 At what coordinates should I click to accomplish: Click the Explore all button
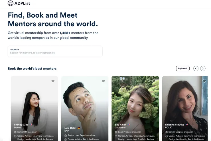click(183, 68)
